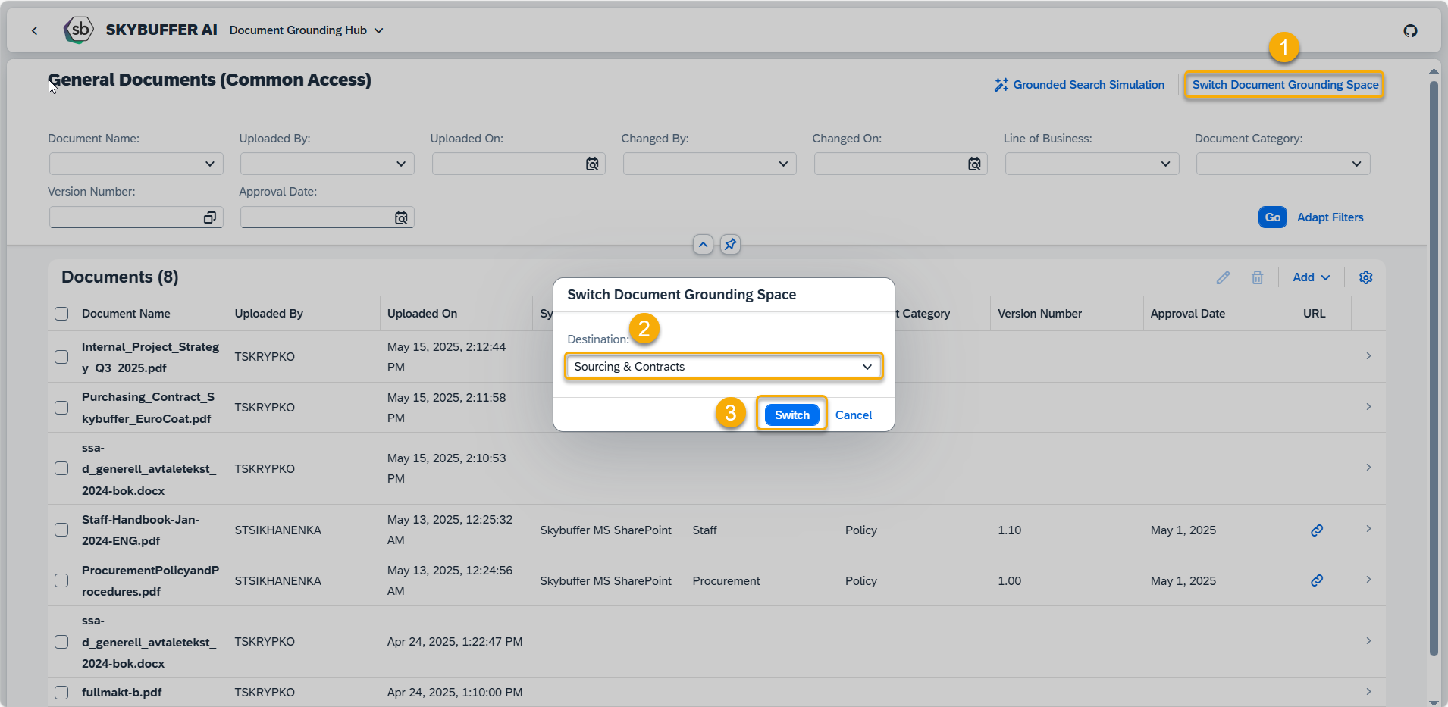1448x707 pixels.
Task: Collapse the filter bar with up chevron
Action: (x=703, y=245)
